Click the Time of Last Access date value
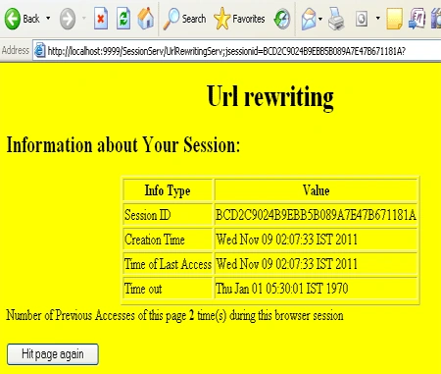The image size is (441, 374). click(x=286, y=264)
